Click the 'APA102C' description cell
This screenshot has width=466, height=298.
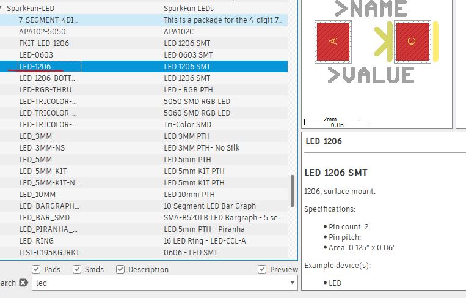coord(178,32)
